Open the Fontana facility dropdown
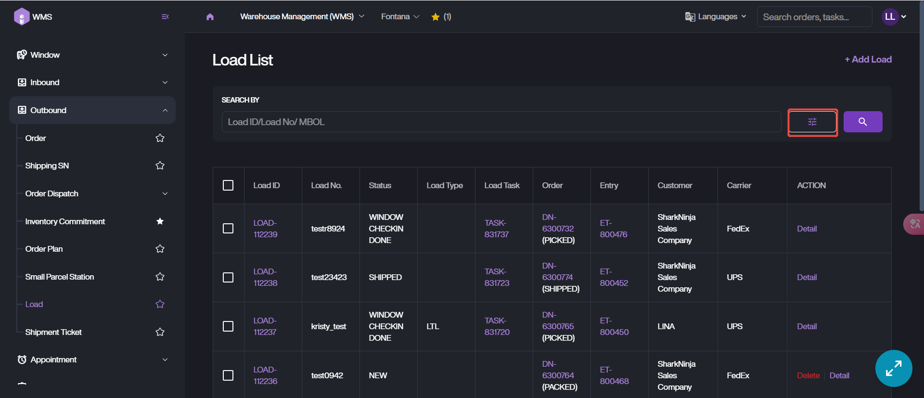 coord(400,17)
